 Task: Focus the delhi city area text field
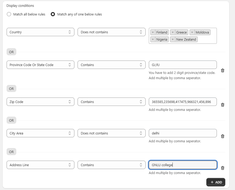(182, 133)
